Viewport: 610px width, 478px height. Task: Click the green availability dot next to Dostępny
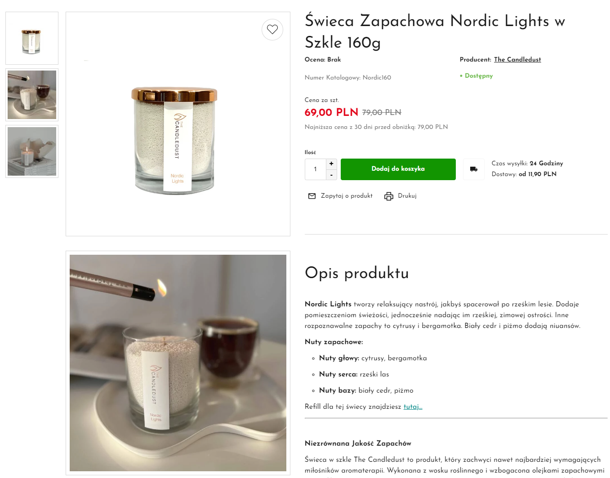coord(462,76)
